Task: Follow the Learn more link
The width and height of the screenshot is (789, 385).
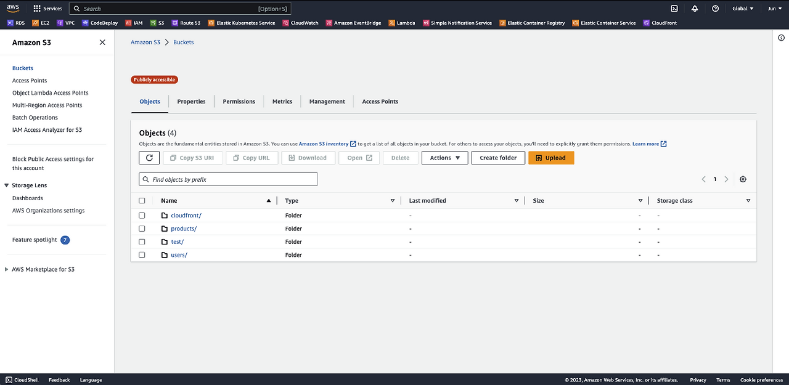Action: point(649,144)
